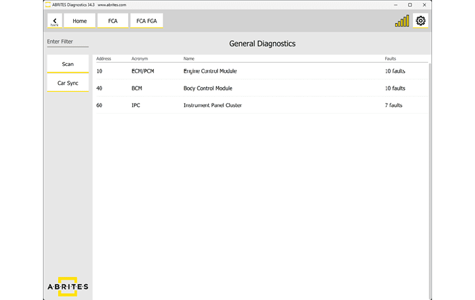This screenshot has width=475, height=300.
Task: Sort by the Name column header
Action: pyautogui.click(x=189, y=59)
